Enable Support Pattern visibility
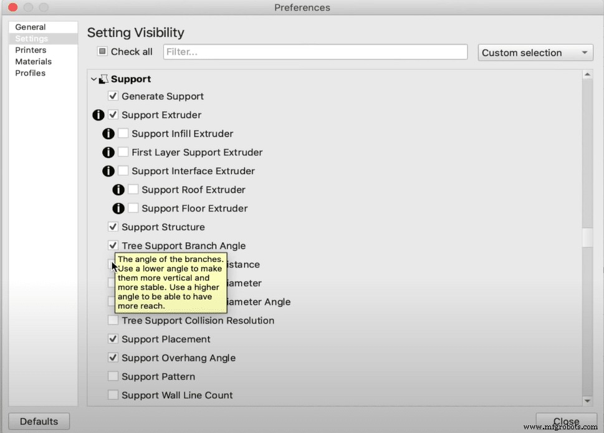Screen dimensions: 604x433 (x=113, y=376)
